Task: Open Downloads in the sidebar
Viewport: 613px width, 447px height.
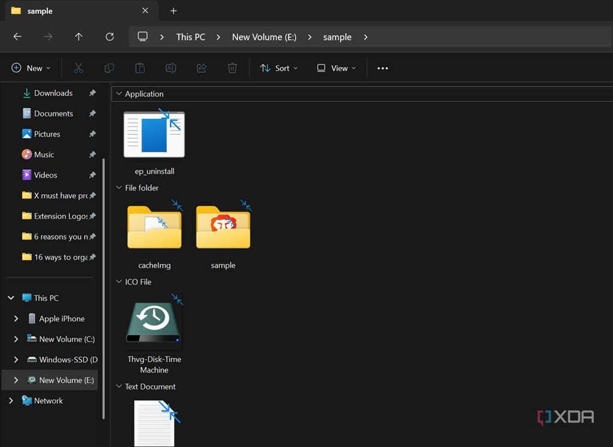Action: point(53,93)
